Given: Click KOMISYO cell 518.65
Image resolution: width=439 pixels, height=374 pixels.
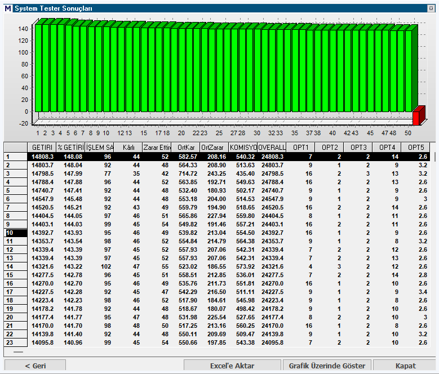Looking at the screenshot, I should [x=243, y=207].
